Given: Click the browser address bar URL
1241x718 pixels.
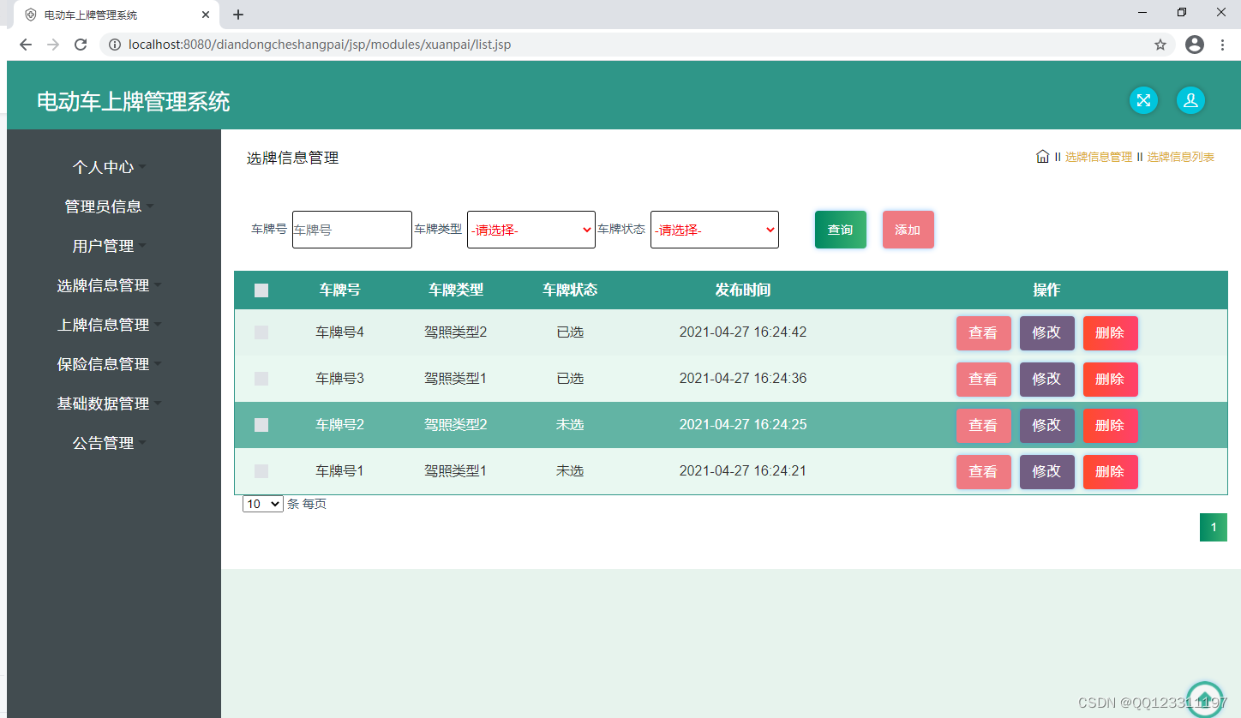Looking at the screenshot, I should click(320, 45).
